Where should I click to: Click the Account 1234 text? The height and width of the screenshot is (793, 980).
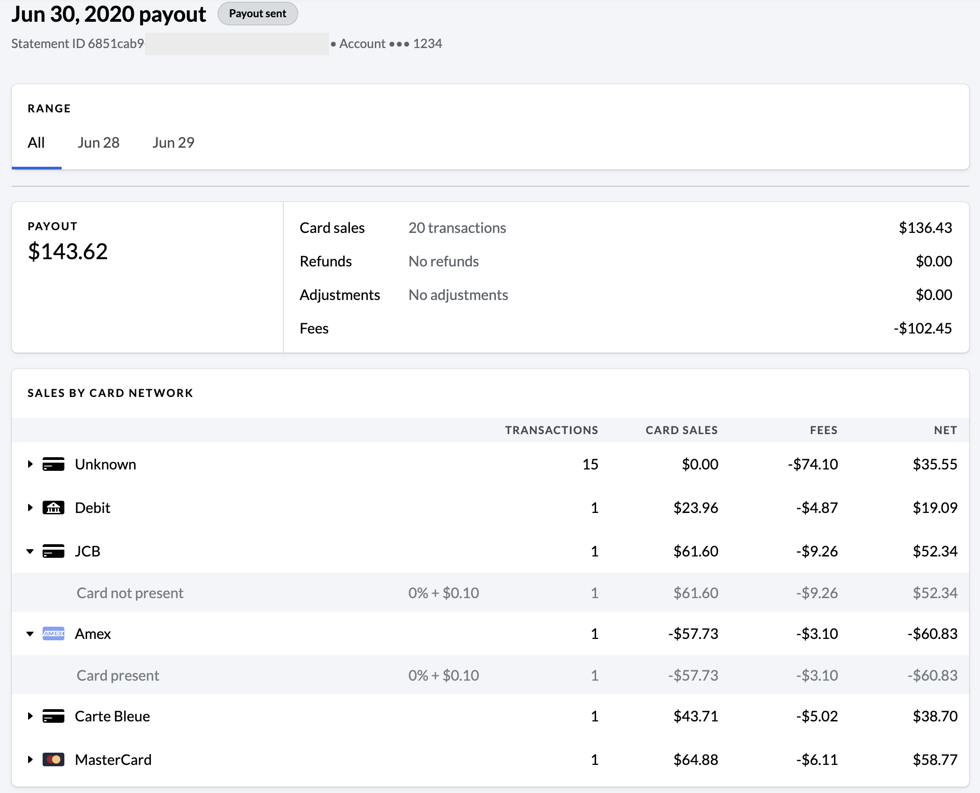391,44
